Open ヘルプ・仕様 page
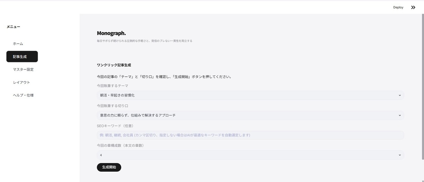This screenshot has width=424, height=182. pos(22,95)
